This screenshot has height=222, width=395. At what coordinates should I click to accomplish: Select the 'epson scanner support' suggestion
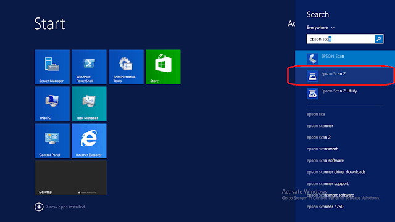pos(328,184)
